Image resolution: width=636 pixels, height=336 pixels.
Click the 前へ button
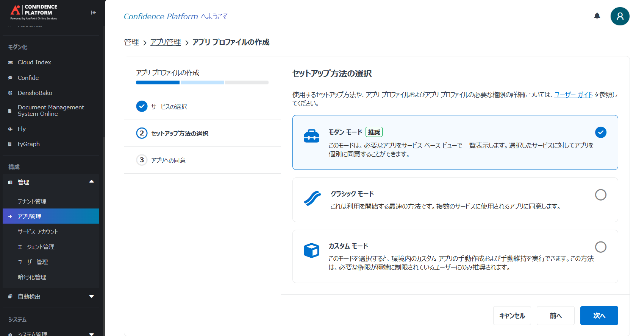click(x=555, y=316)
